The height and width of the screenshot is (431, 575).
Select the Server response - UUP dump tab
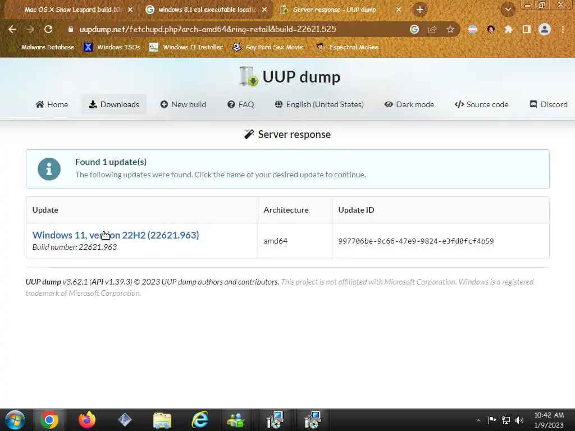coord(334,10)
